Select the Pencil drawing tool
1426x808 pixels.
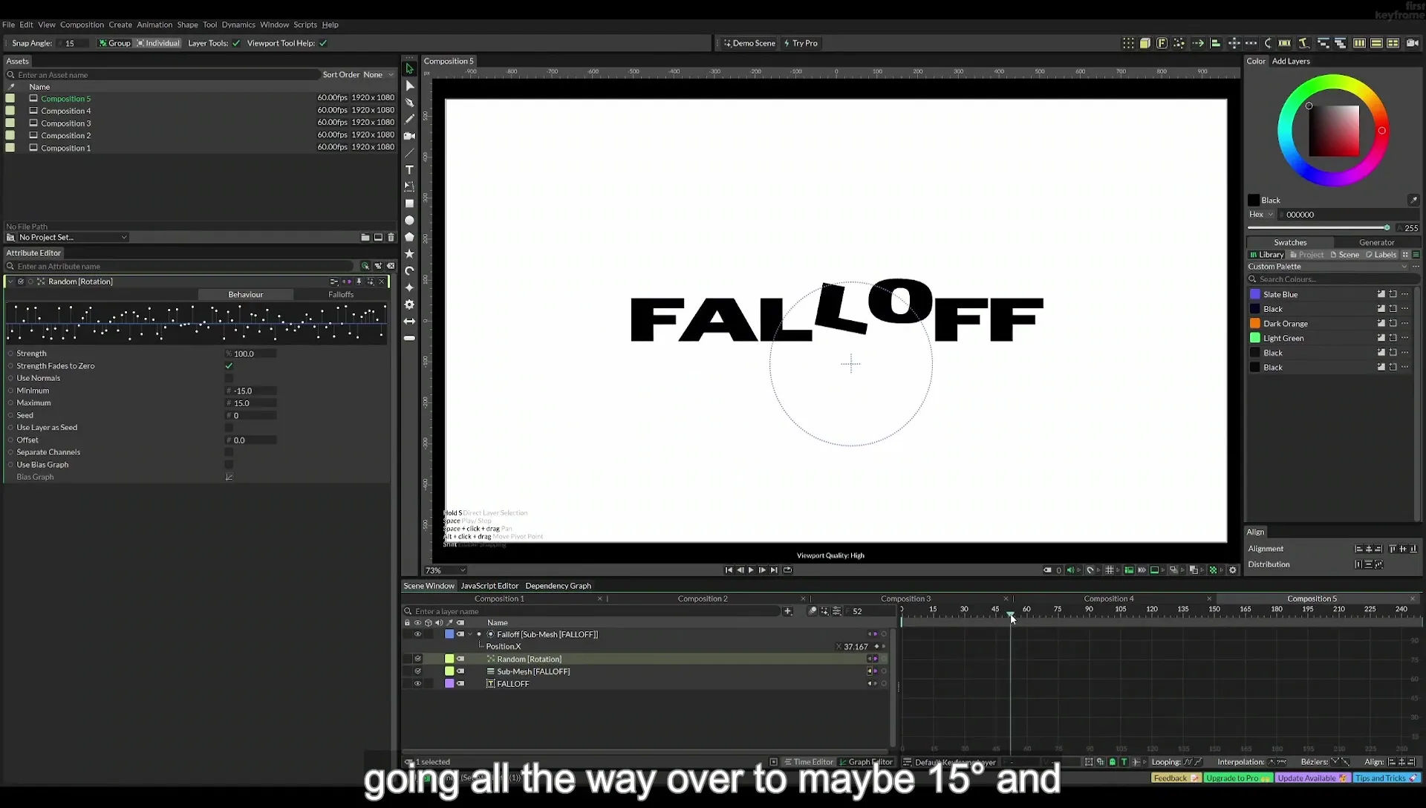tap(409, 119)
